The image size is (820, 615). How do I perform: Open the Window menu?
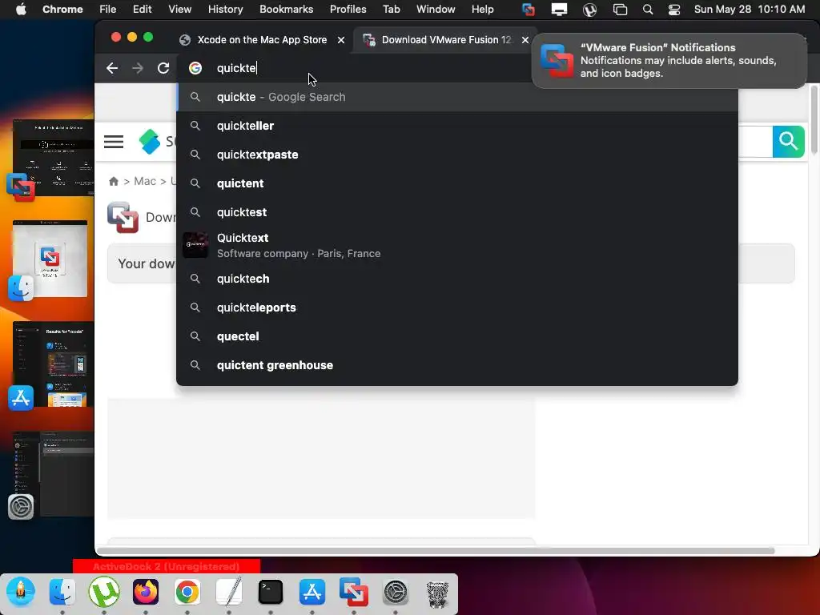435,10
